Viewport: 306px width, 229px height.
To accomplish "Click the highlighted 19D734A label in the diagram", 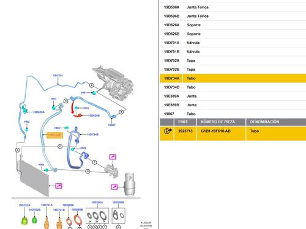I will (x=55, y=135).
